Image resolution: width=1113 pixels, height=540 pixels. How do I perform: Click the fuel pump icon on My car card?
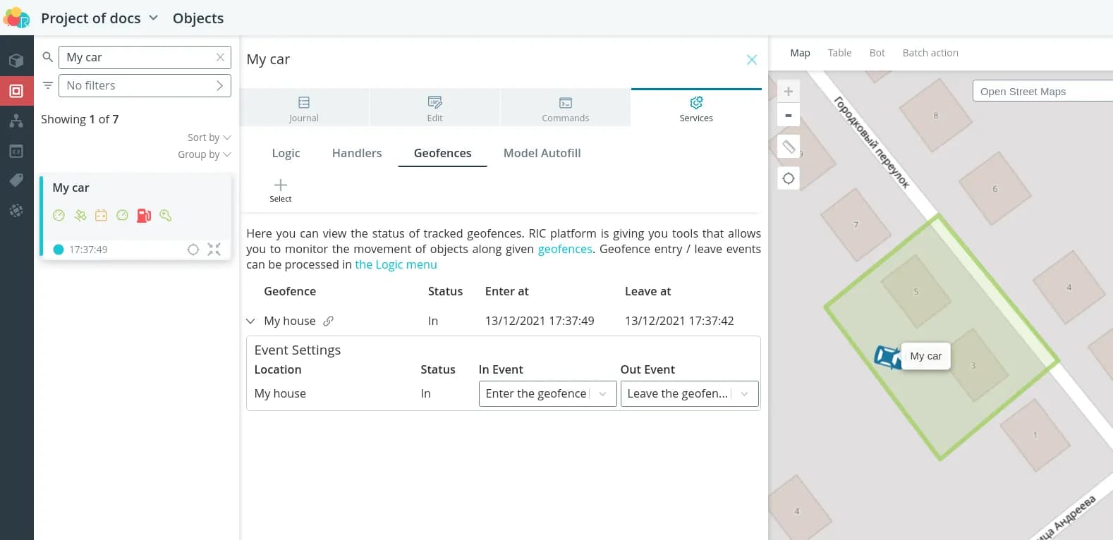pyautogui.click(x=144, y=216)
